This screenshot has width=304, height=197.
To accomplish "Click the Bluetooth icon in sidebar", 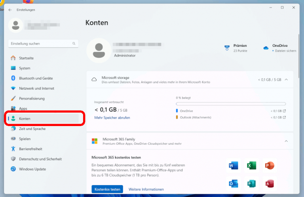I will click(x=13, y=78).
